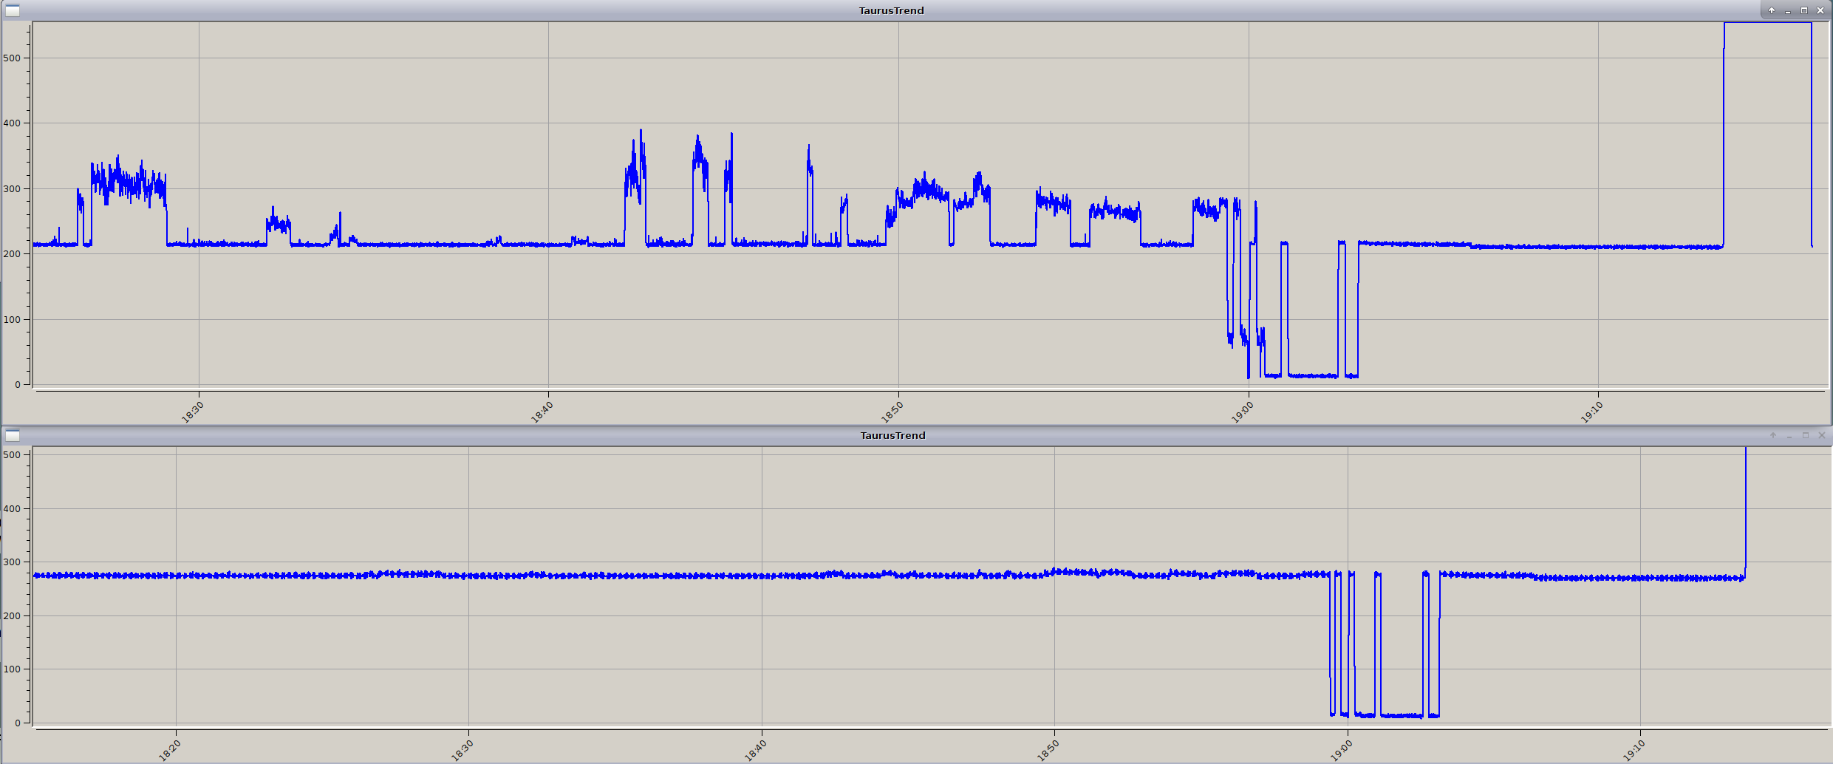This screenshot has width=1833, height=764.
Task: Click the 18:20 label on bottom plot axis
Action: [x=169, y=751]
